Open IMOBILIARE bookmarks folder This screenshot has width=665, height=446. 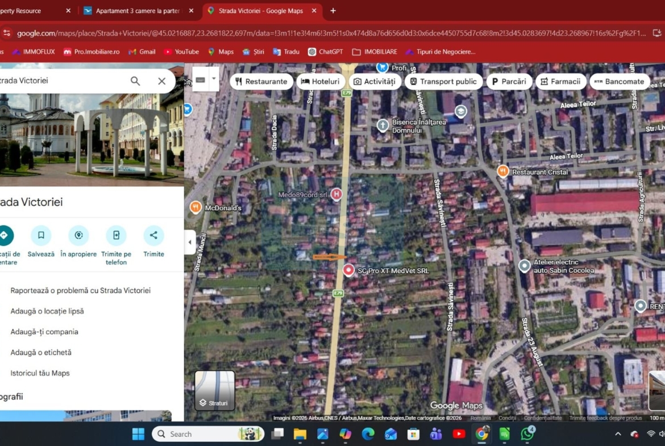pyautogui.click(x=375, y=52)
